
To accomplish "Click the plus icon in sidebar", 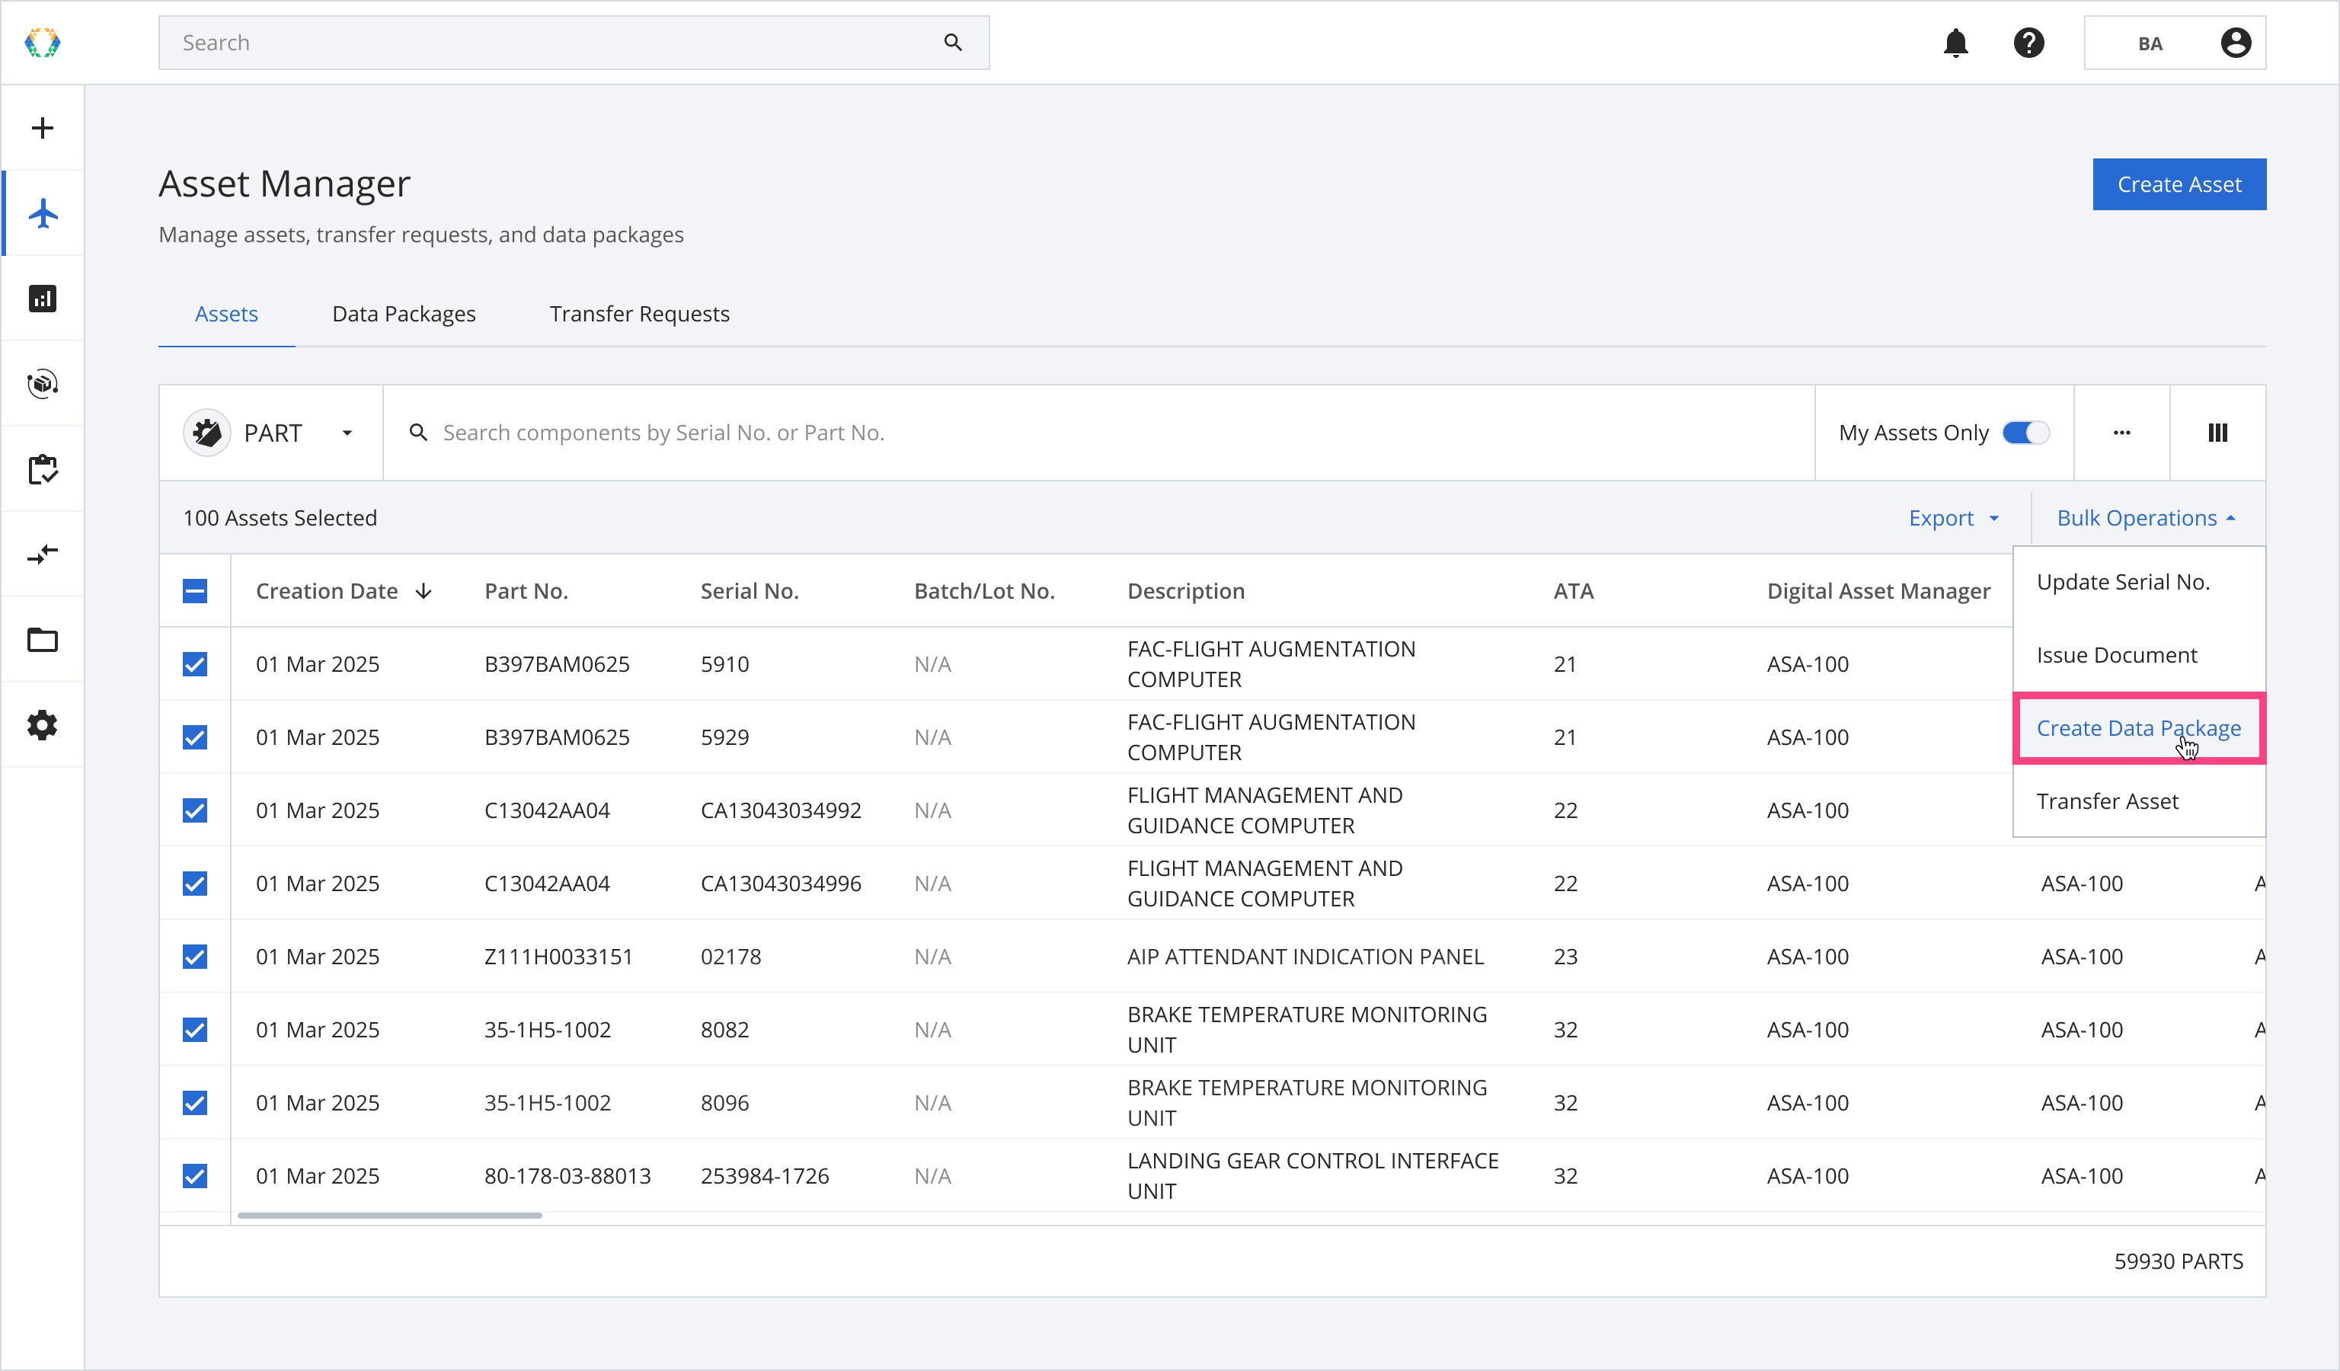I will [43, 128].
